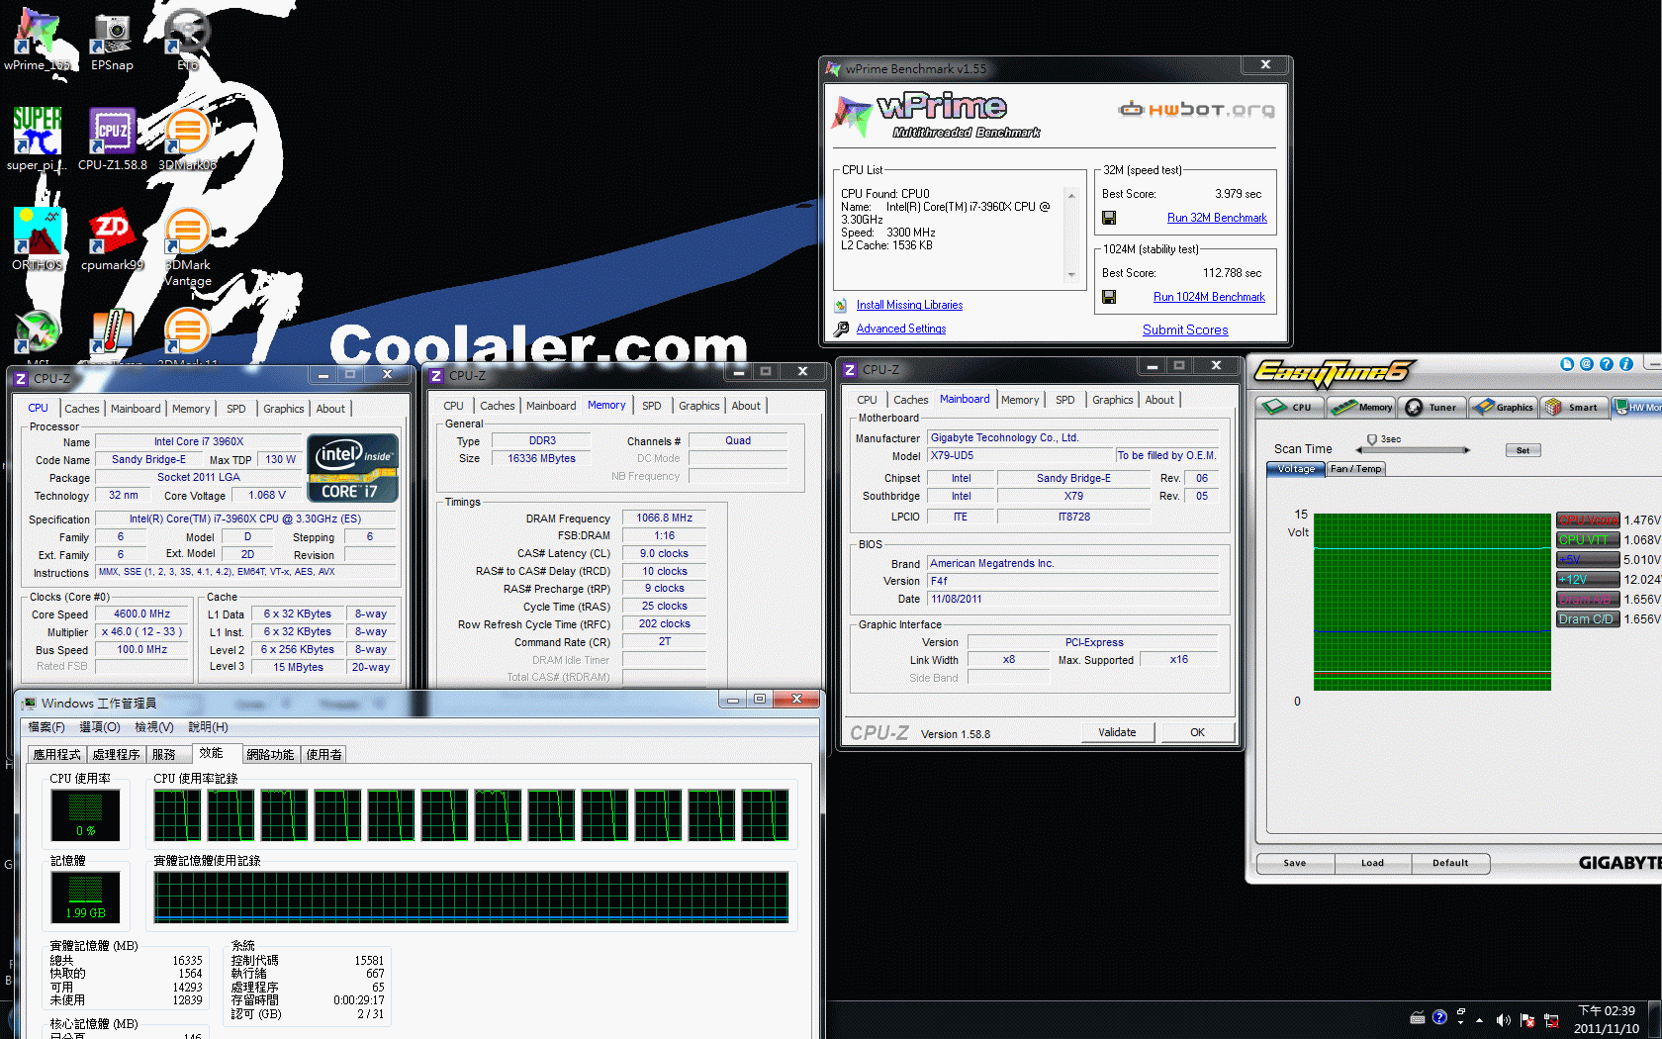Screen dimensions: 1662x1039
Task: Open the Action Center flag tray icon
Action: [x=1527, y=1020]
